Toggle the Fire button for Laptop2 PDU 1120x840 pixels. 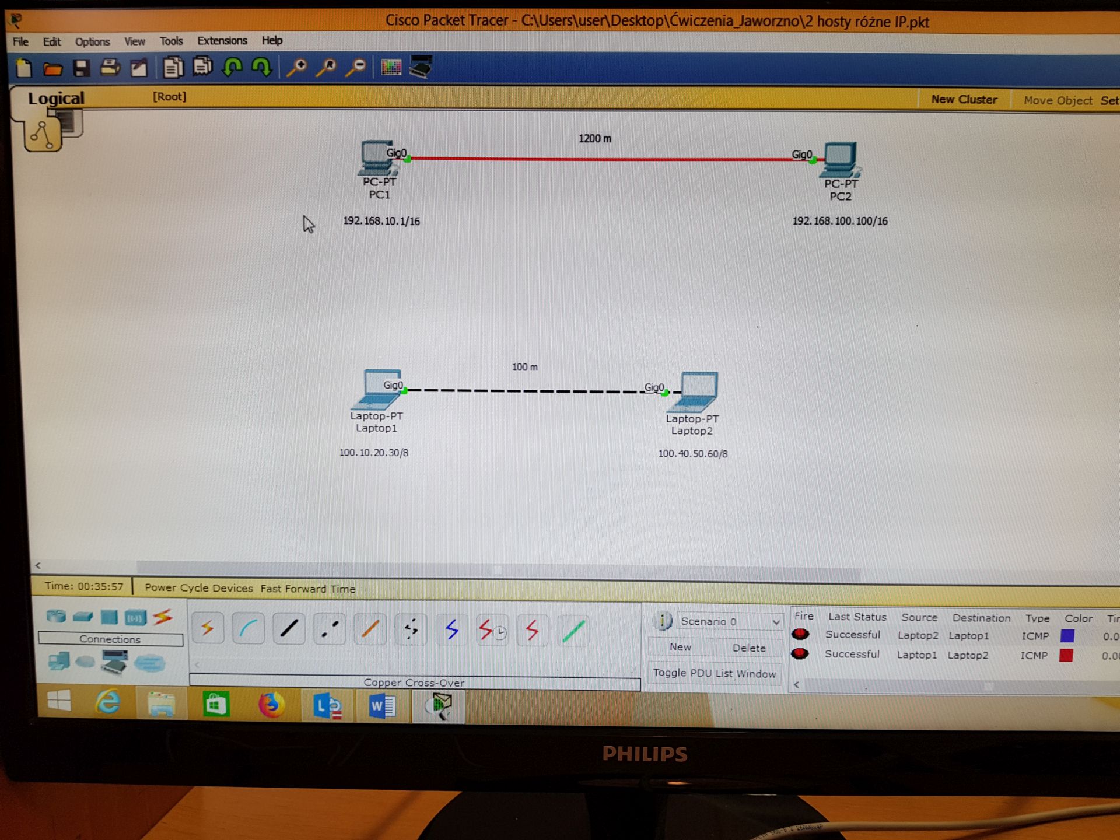coord(800,634)
